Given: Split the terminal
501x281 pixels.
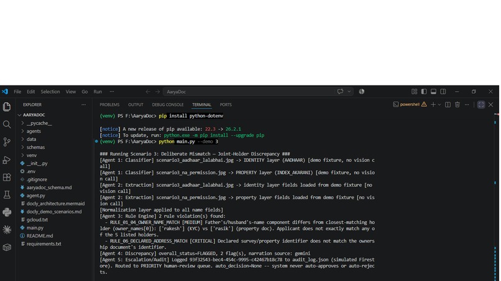Looking at the screenshot, I should pos(448,105).
